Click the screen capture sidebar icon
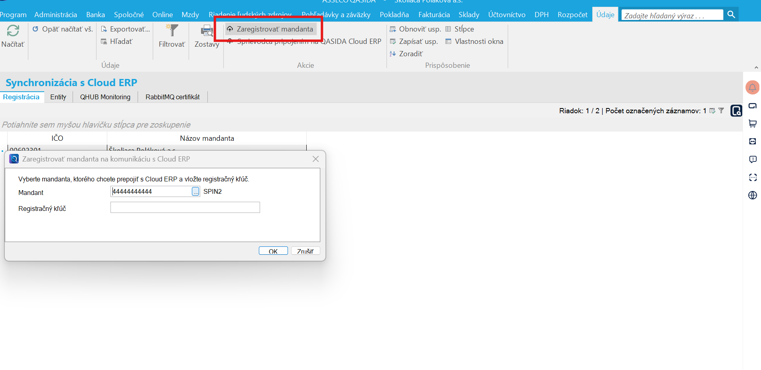Screen dimensions: 761x370 point(752,177)
